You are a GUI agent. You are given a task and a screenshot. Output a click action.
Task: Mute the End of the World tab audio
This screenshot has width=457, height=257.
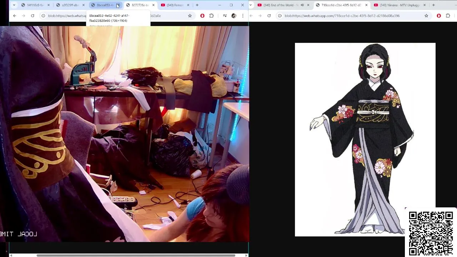(x=302, y=5)
